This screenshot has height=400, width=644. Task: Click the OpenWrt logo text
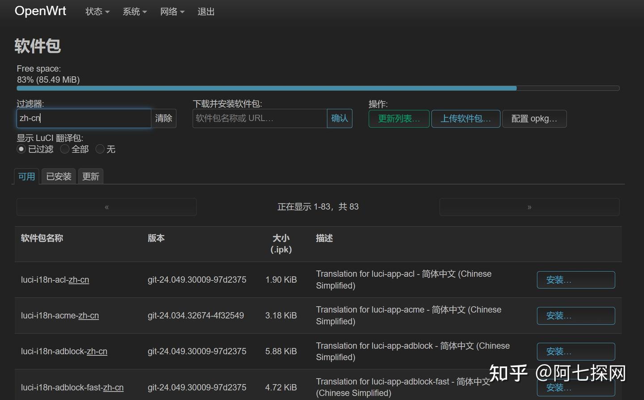point(40,11)
